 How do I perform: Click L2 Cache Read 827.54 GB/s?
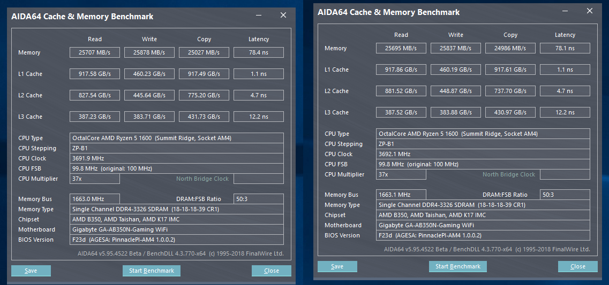[95, 95]
